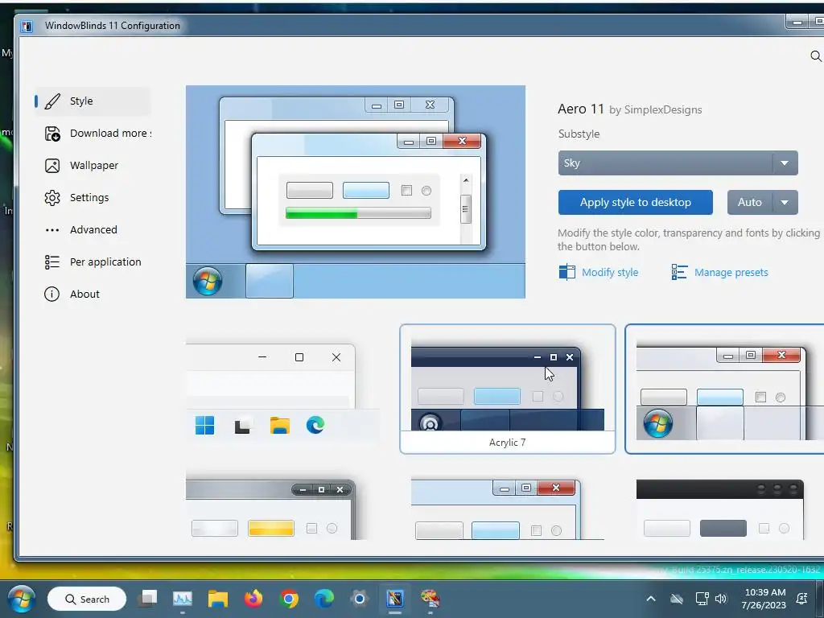824x618 pixels.
Task: Click the Modify style window icon
Action: pos(567,272)
